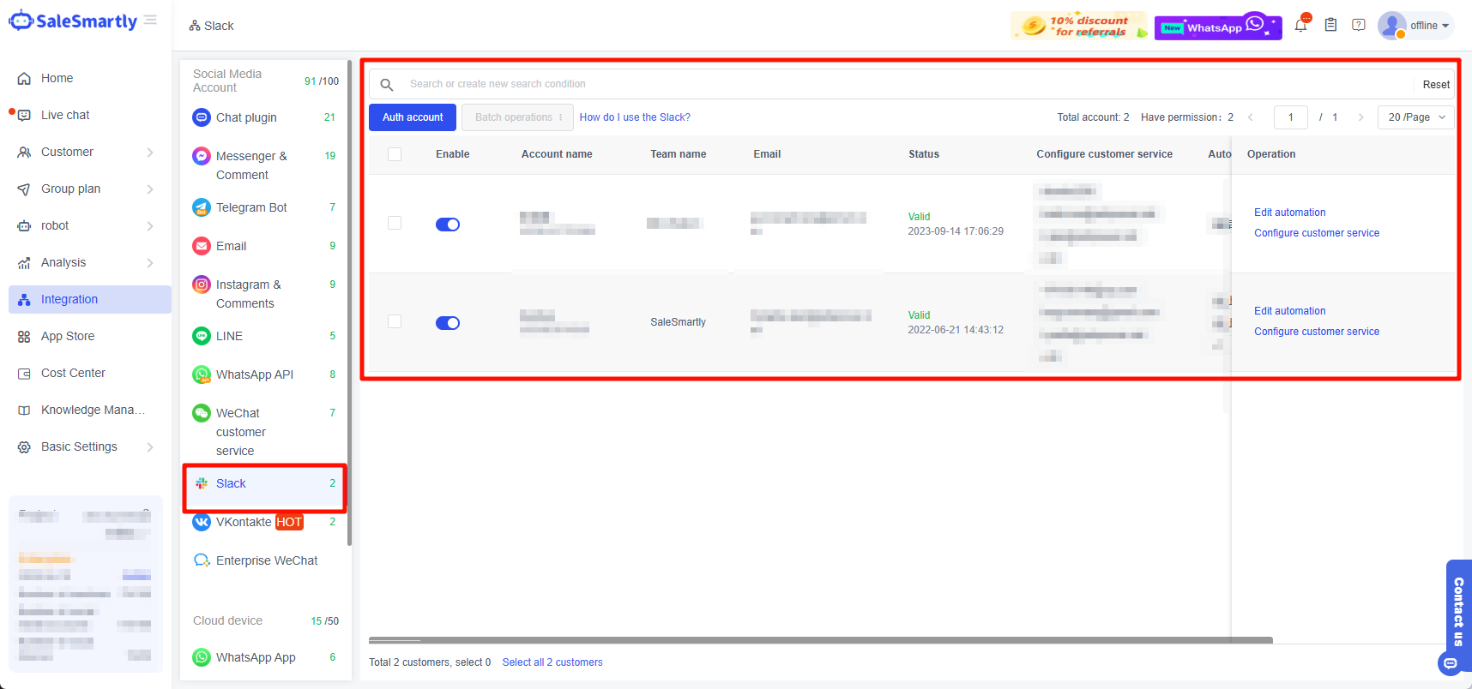
Task: Expand the Customer menu chevron
Action: 150,153
